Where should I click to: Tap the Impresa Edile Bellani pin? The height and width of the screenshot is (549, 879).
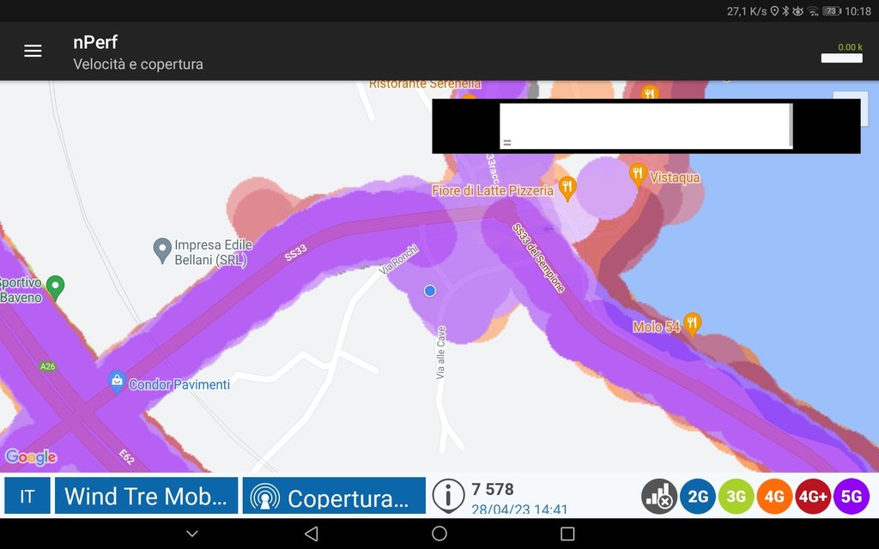pos(162,250)
